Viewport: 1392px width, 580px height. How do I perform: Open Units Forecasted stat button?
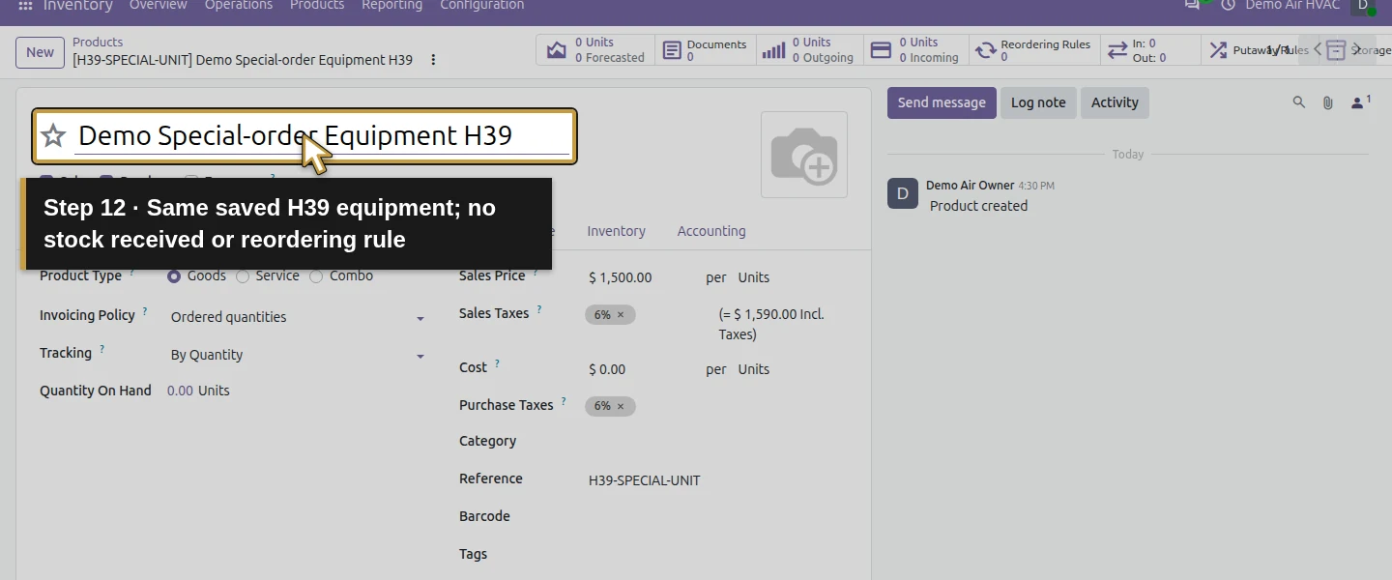(x=595, y=50)
